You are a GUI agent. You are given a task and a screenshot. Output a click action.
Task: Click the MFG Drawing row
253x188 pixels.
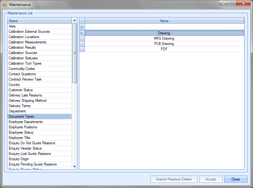[164, 38]
